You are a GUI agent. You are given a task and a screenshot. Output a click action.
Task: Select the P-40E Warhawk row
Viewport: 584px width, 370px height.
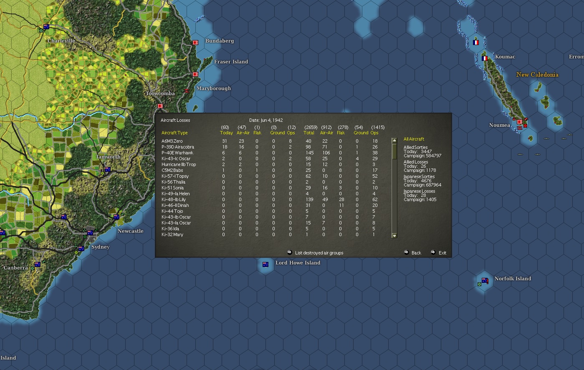point(270,153)
